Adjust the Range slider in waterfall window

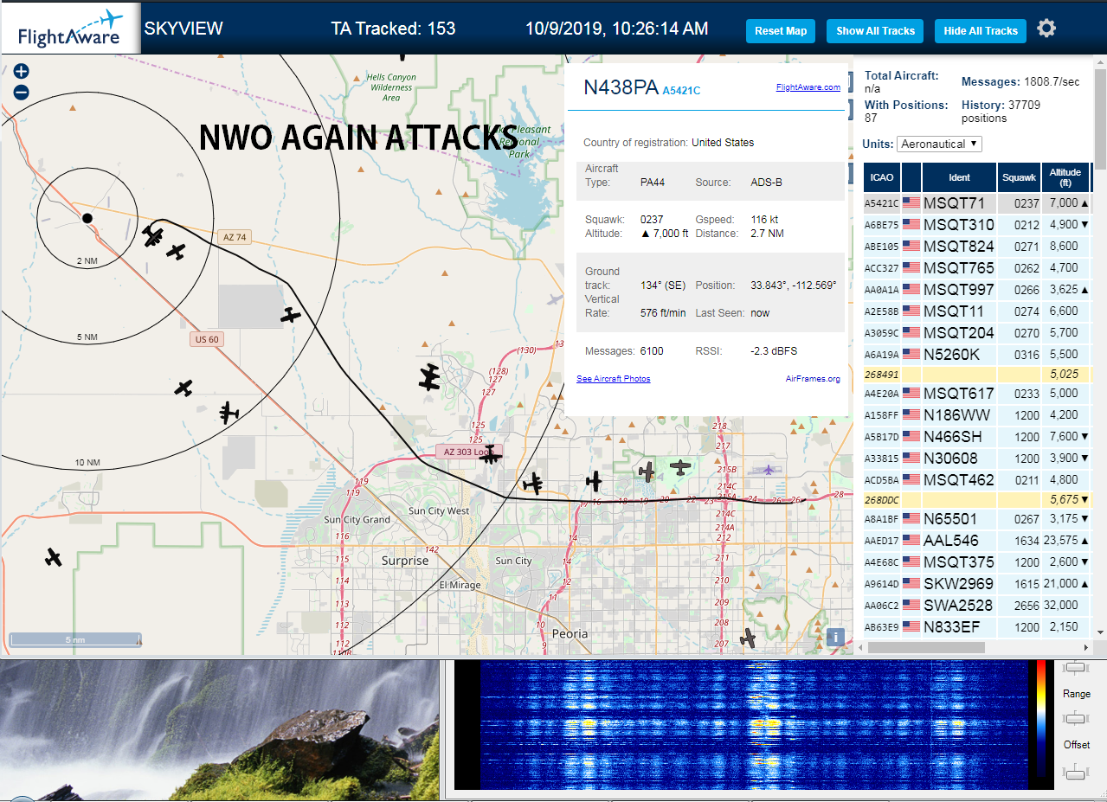(x=1076, y=717)
